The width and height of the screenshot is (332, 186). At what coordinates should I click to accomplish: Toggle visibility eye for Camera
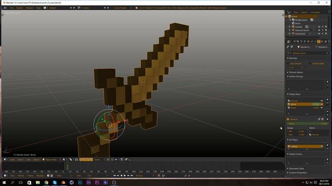tap(319, 27)
